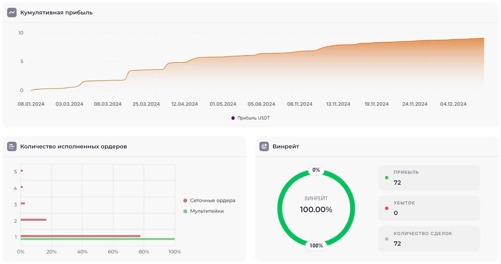Click the 12.04.2024 date on the x-axis

pos(185,104)
